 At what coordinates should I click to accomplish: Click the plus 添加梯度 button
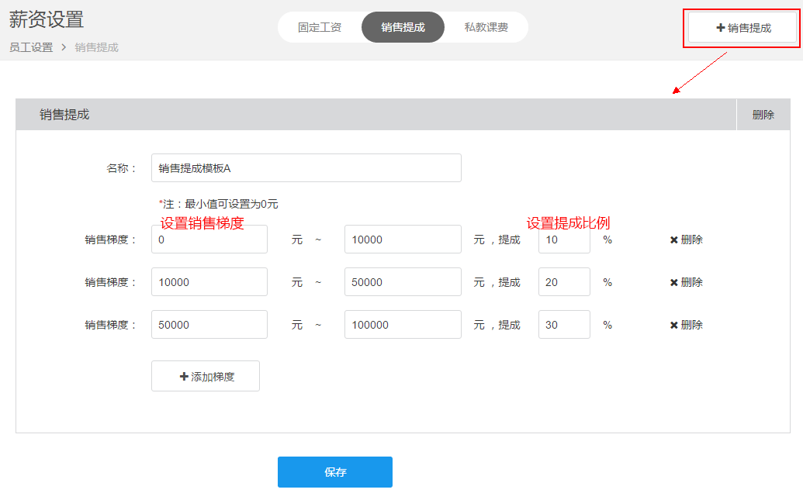206,377
